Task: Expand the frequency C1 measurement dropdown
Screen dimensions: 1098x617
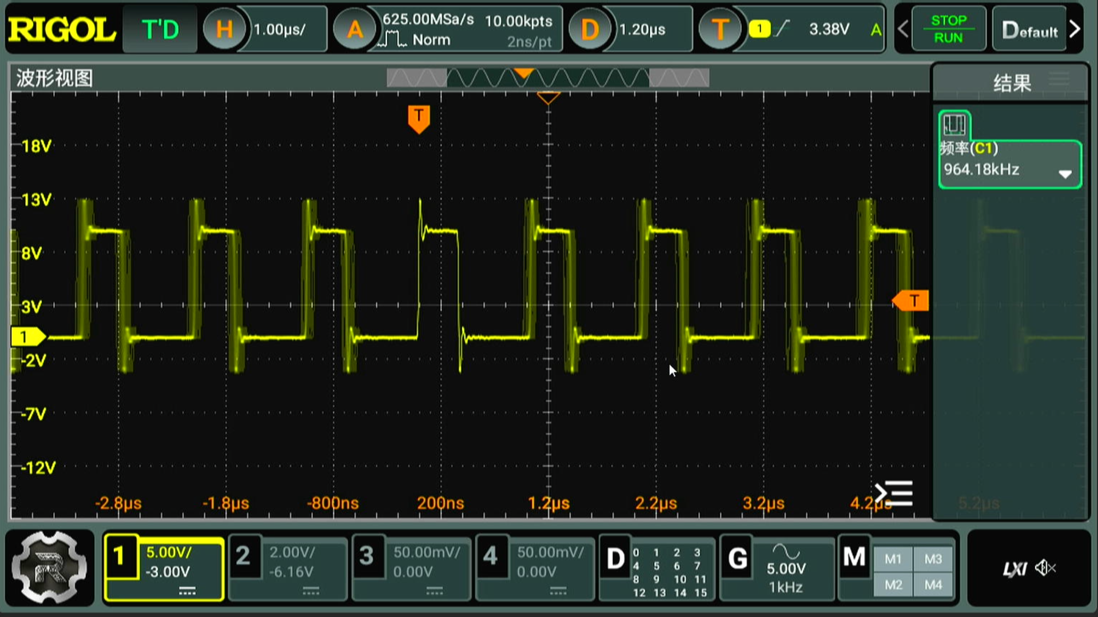Action: click(x=1064, y=174)
